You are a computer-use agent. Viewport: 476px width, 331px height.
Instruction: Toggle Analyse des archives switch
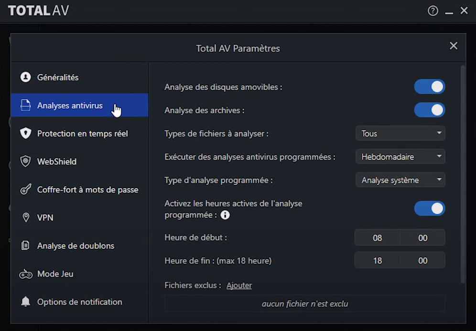[x=430, y=110]
